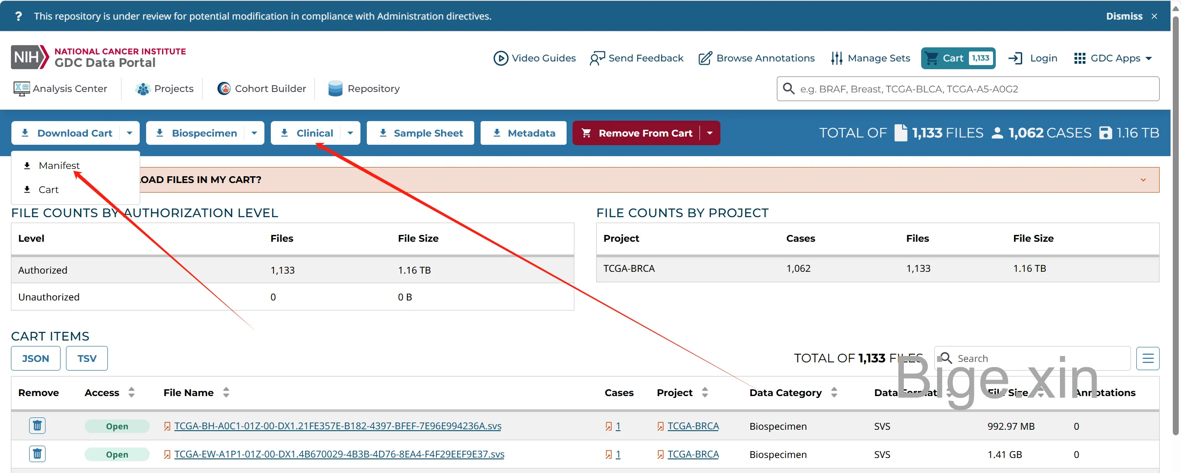Expand the how-to download files banner chevron
Screen dimensions: 1181x473
click(x=1143, y=180)
